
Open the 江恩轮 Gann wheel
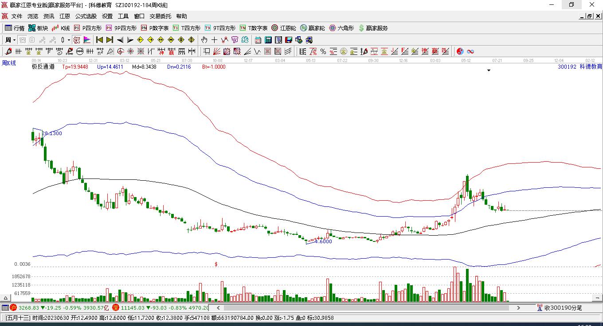point(284,28)
